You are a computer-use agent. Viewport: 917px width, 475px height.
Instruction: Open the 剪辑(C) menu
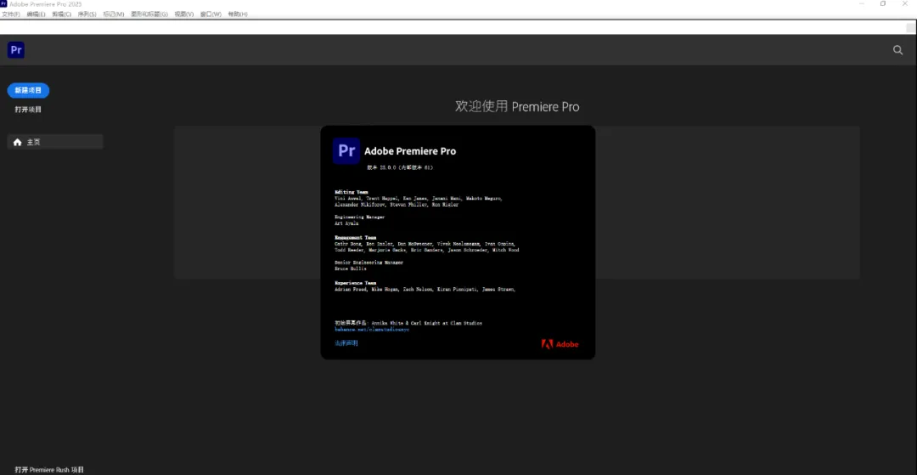(x=61, y=14)
